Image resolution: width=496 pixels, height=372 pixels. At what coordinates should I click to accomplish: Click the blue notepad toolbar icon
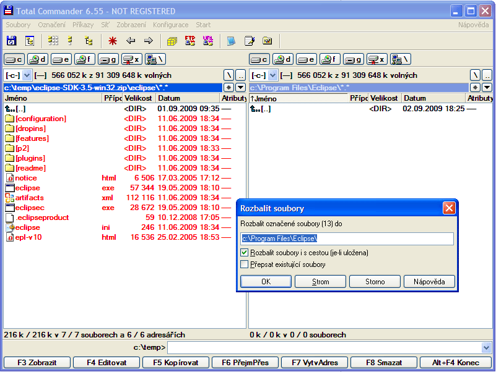click(x=231, y=41)
